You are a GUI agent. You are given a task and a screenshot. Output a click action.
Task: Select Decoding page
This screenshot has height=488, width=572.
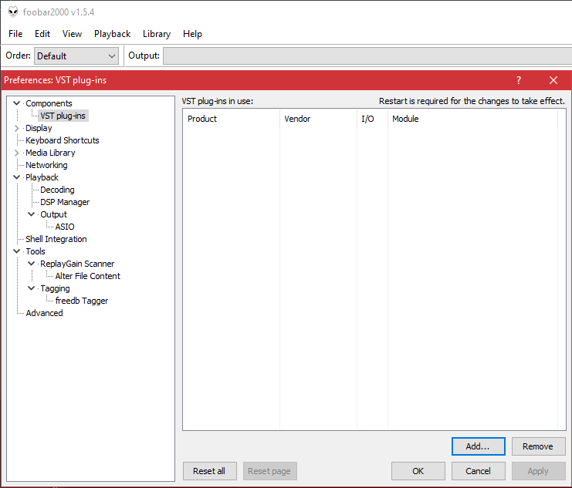pyautogui.click(x=57, y=190)
